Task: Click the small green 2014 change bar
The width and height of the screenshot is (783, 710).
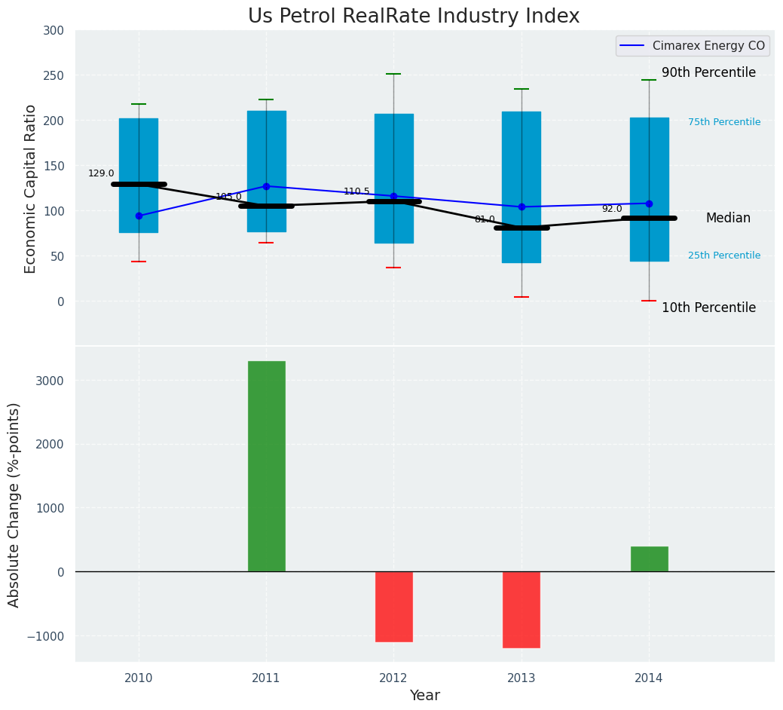Action: pos(649,559)
